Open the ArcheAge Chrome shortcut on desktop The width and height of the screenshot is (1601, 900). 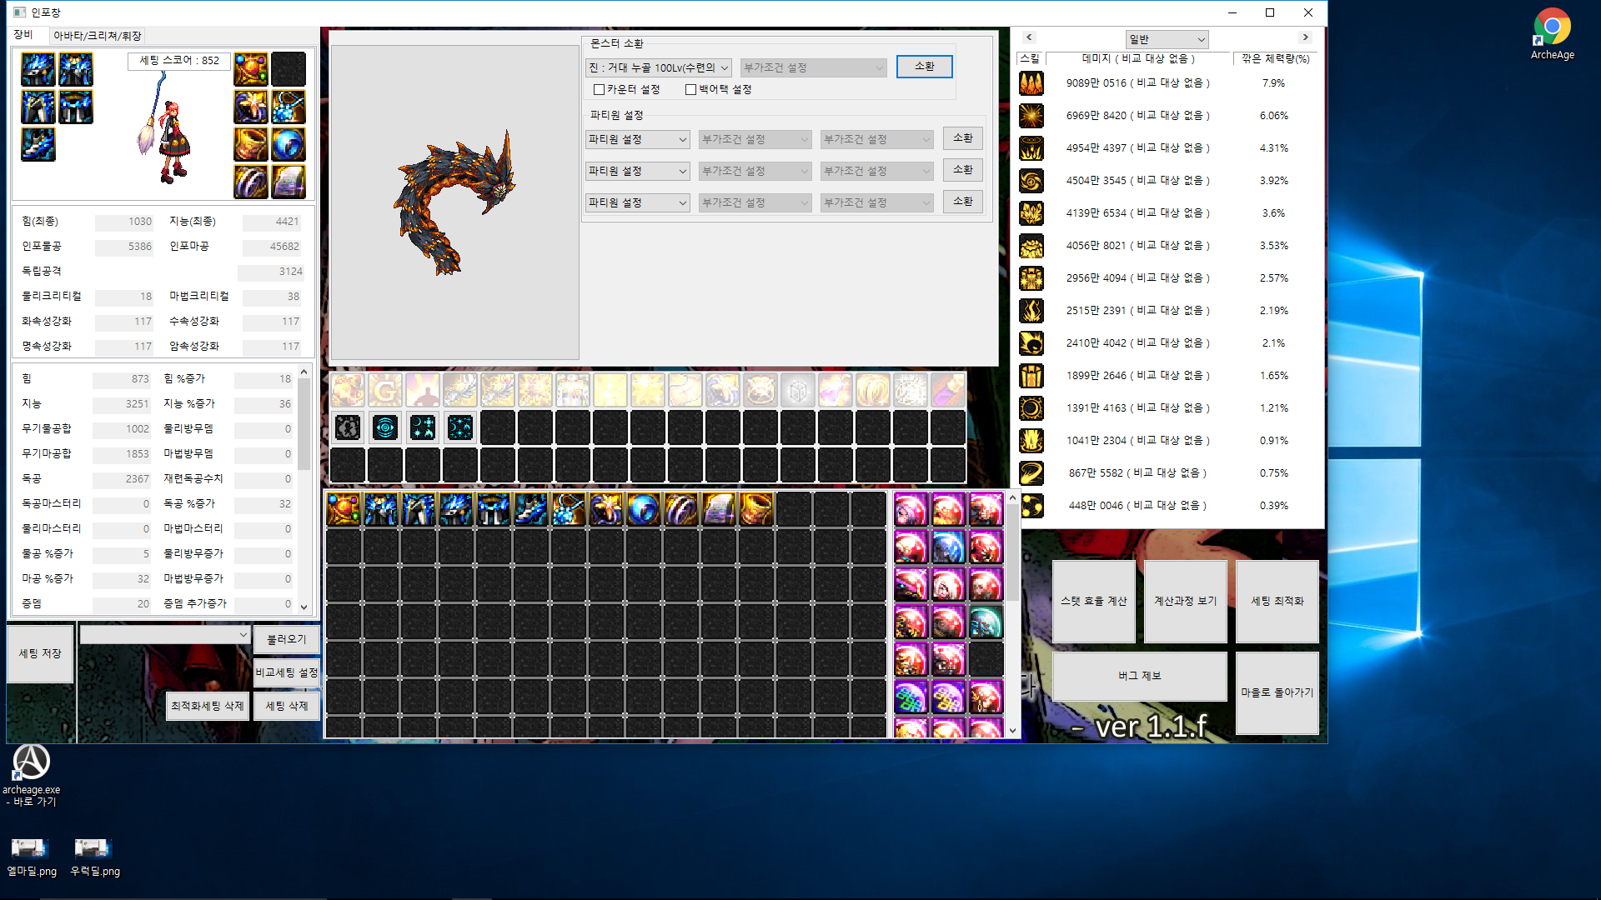(x=1552, y=34)
